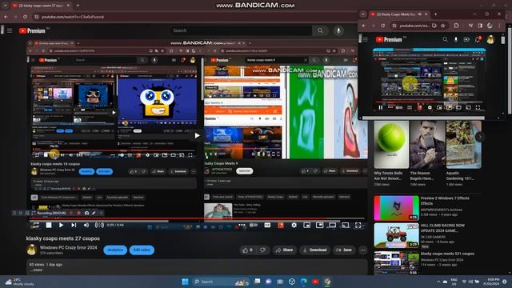
Task: Open a new tab in main browser window
Action: 78,6
